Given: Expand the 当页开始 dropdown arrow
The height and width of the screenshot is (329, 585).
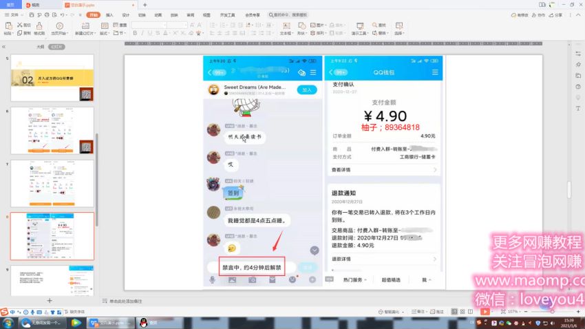Looking at the screenshot, I should click(67, 34).
